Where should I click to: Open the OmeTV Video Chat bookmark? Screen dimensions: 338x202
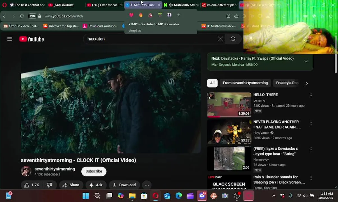pos(21,26)
